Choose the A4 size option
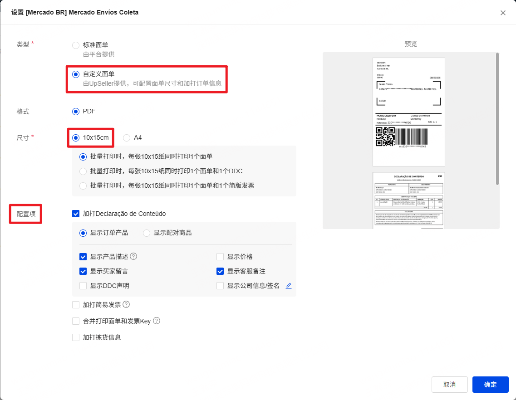This screenshot has width=516, height=400. 127,137
